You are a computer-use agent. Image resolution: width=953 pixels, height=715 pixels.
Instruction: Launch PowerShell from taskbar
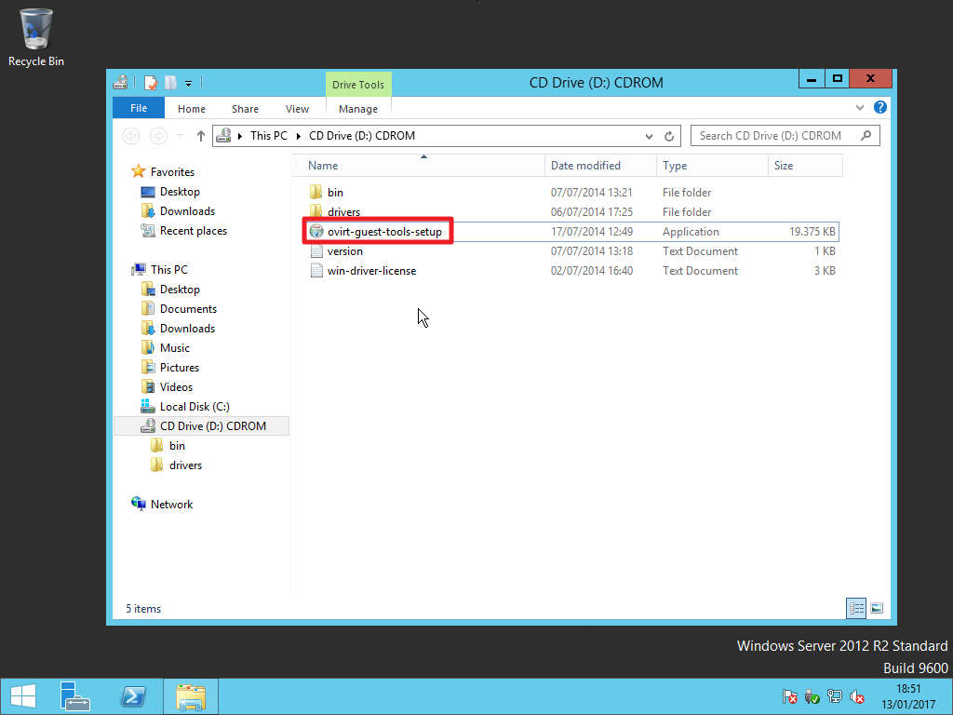134,696
